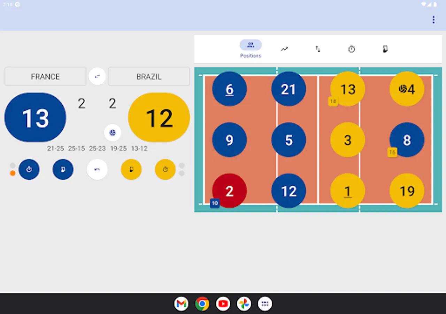This screenshot has height=314, width=446.
Task: Add a point to France score 13
Action: click(35, 118)
